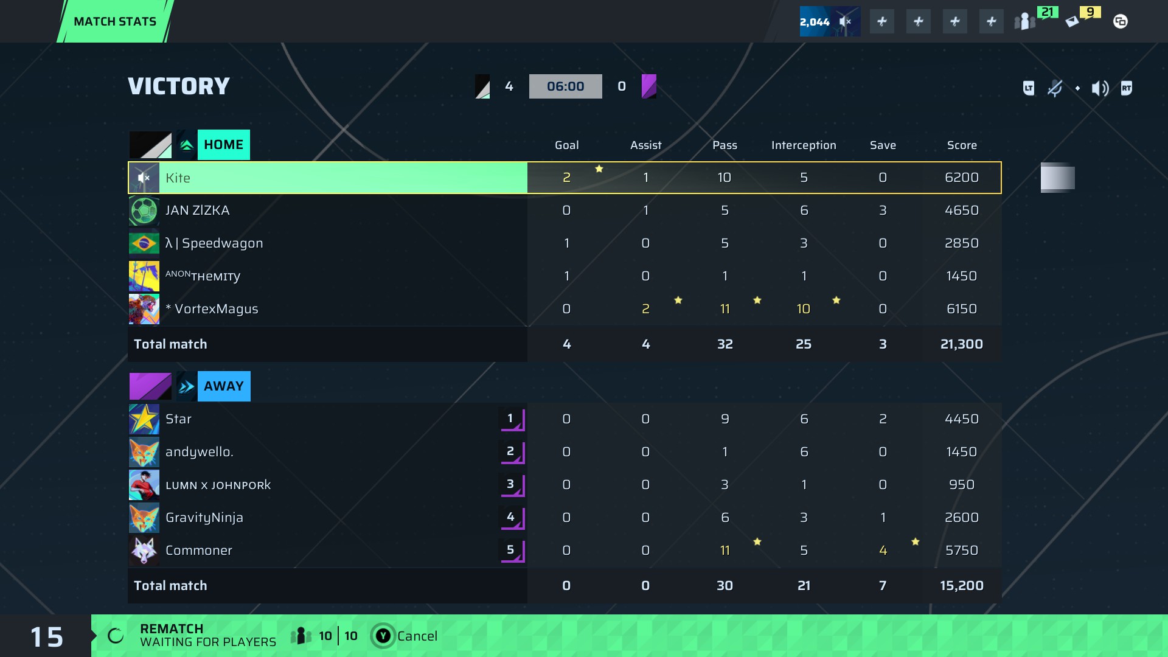Select player name λ | Speedwagon
The height and width of the screenshot is (657, 1168).
pos(214,243)
